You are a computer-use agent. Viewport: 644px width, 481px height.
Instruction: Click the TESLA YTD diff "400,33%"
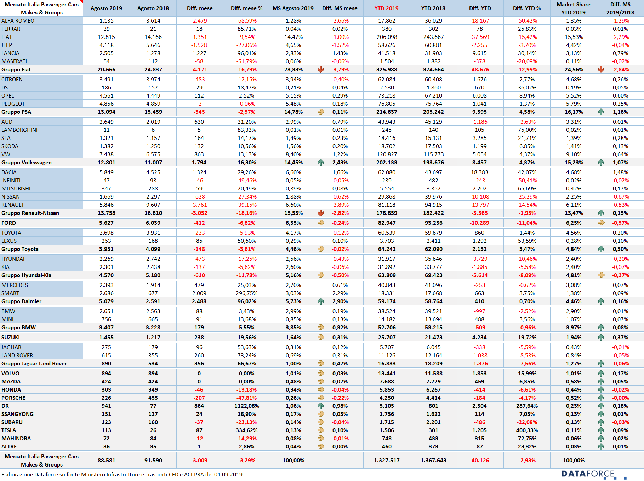527,430
